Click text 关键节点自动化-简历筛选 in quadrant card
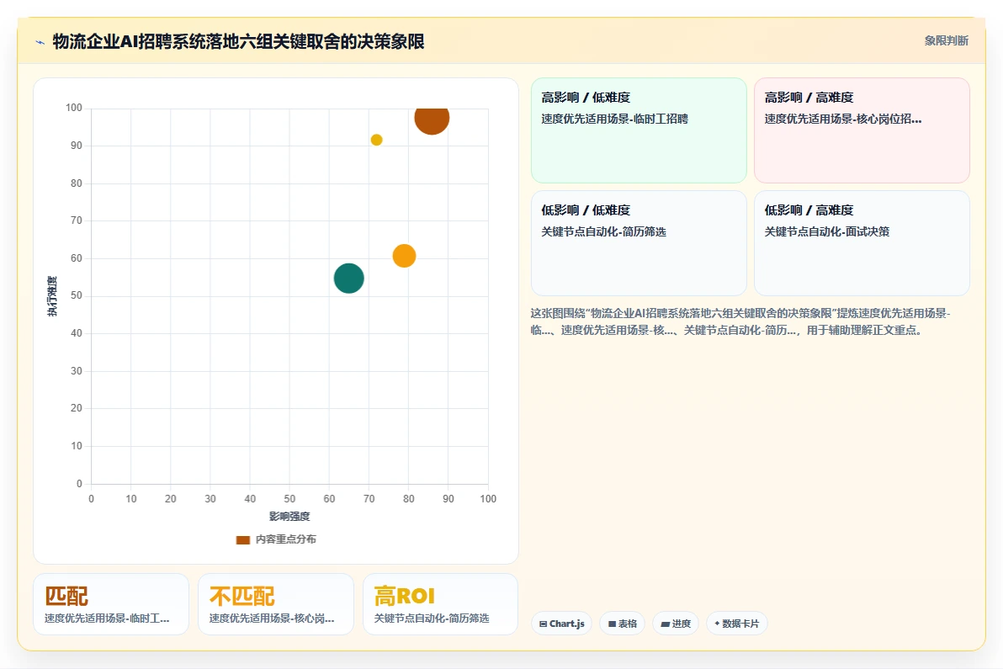The image size is (1003, 669). pyautogui.click(x=603, y=231)
